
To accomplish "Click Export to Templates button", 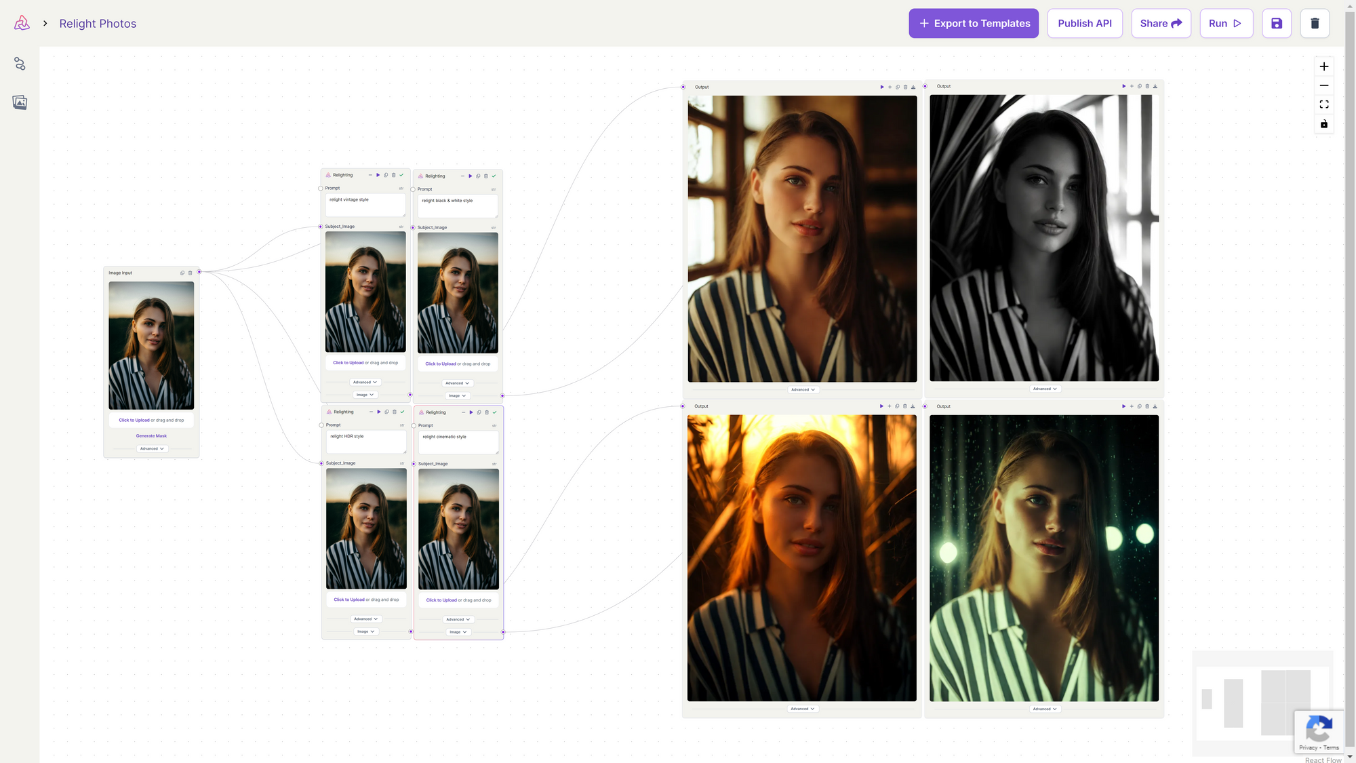I will [973, 24].
